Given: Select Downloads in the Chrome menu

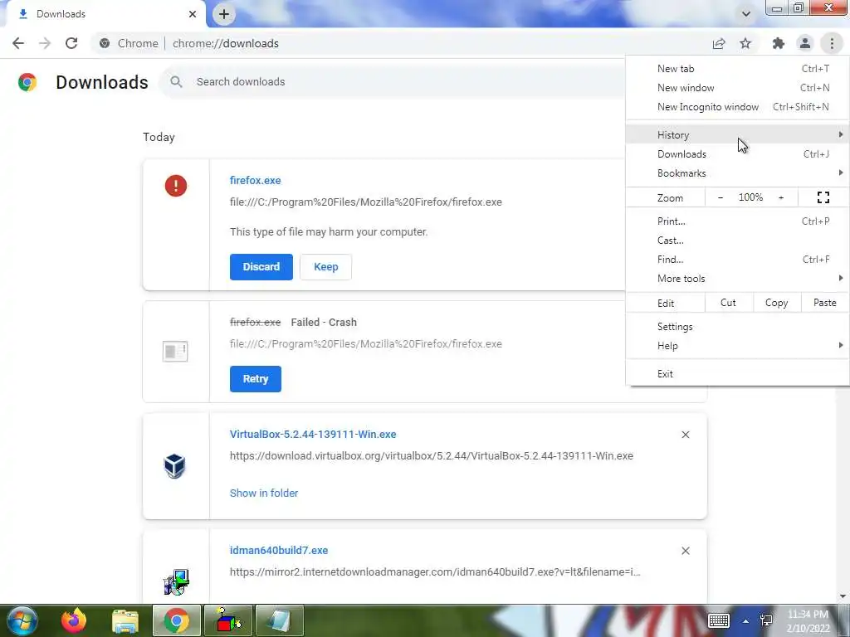Looking at the screenshot, I should click(x=737, y=154).
